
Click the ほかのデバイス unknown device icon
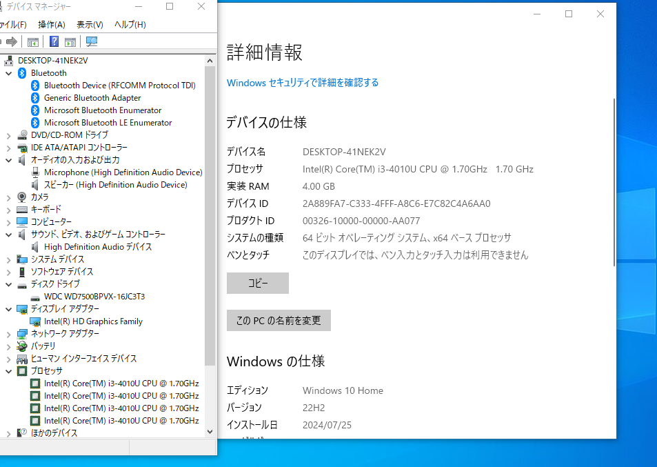tap(22, 433)
